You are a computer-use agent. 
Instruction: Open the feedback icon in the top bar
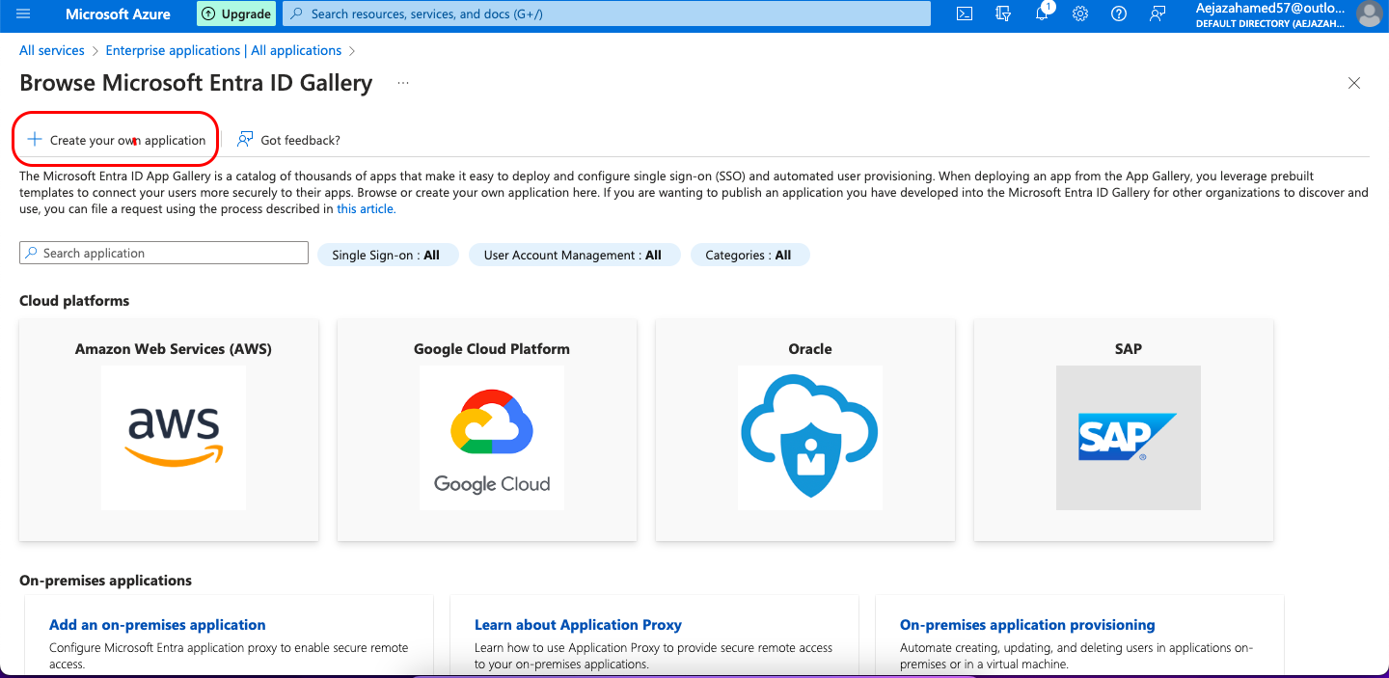pos(1157,14)
